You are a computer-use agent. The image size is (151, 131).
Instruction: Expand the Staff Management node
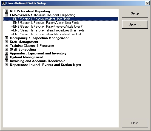(x=7, y=42)
